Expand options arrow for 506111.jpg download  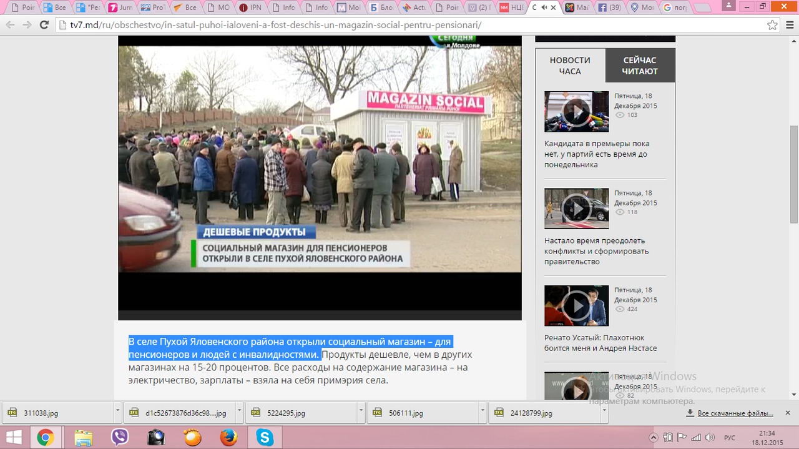click(x=483, y=413)
